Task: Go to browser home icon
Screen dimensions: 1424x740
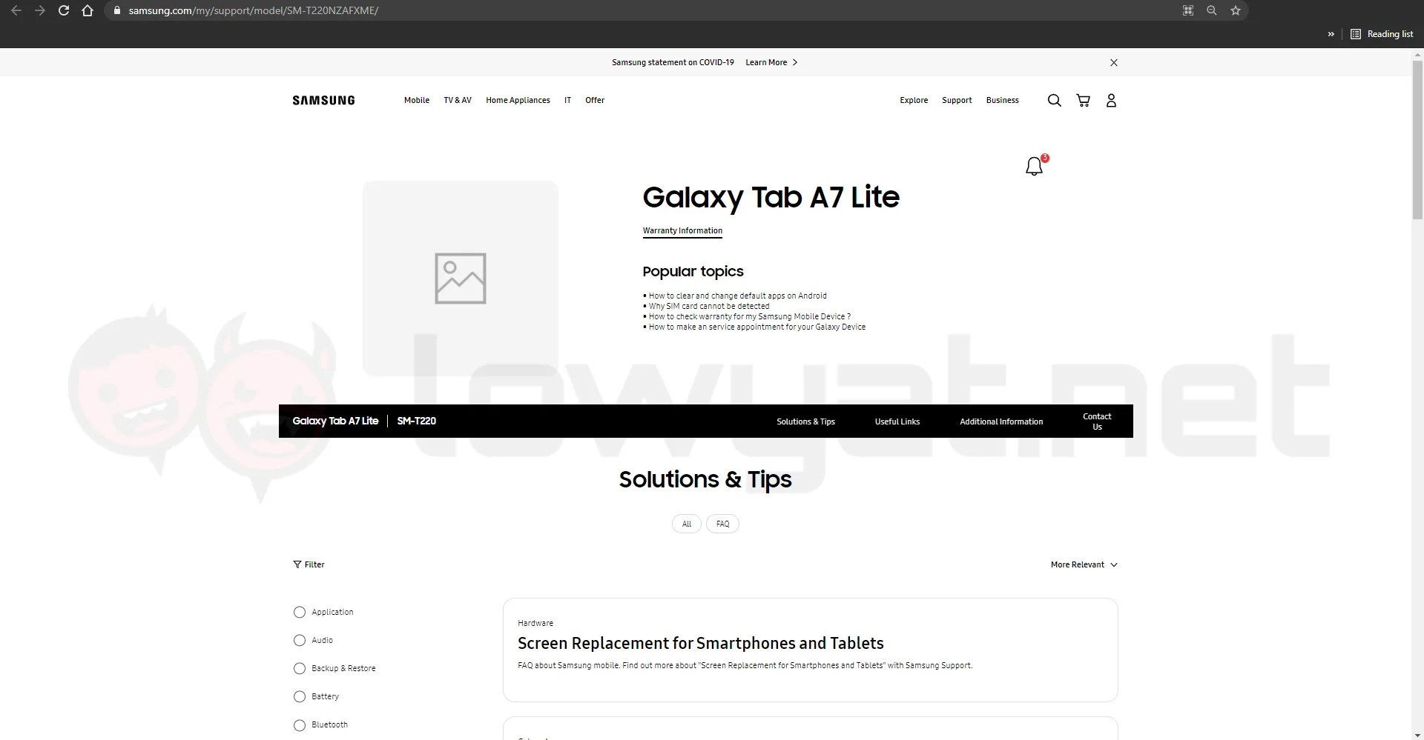Action: click(x=88, y=10)
